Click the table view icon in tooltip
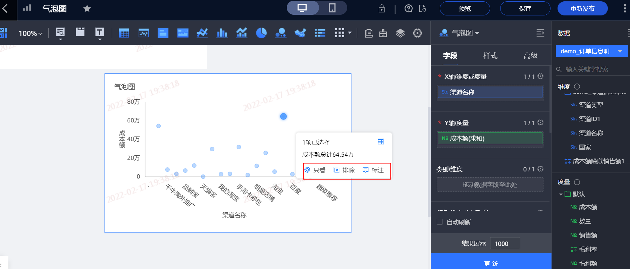 click(381, 142)
